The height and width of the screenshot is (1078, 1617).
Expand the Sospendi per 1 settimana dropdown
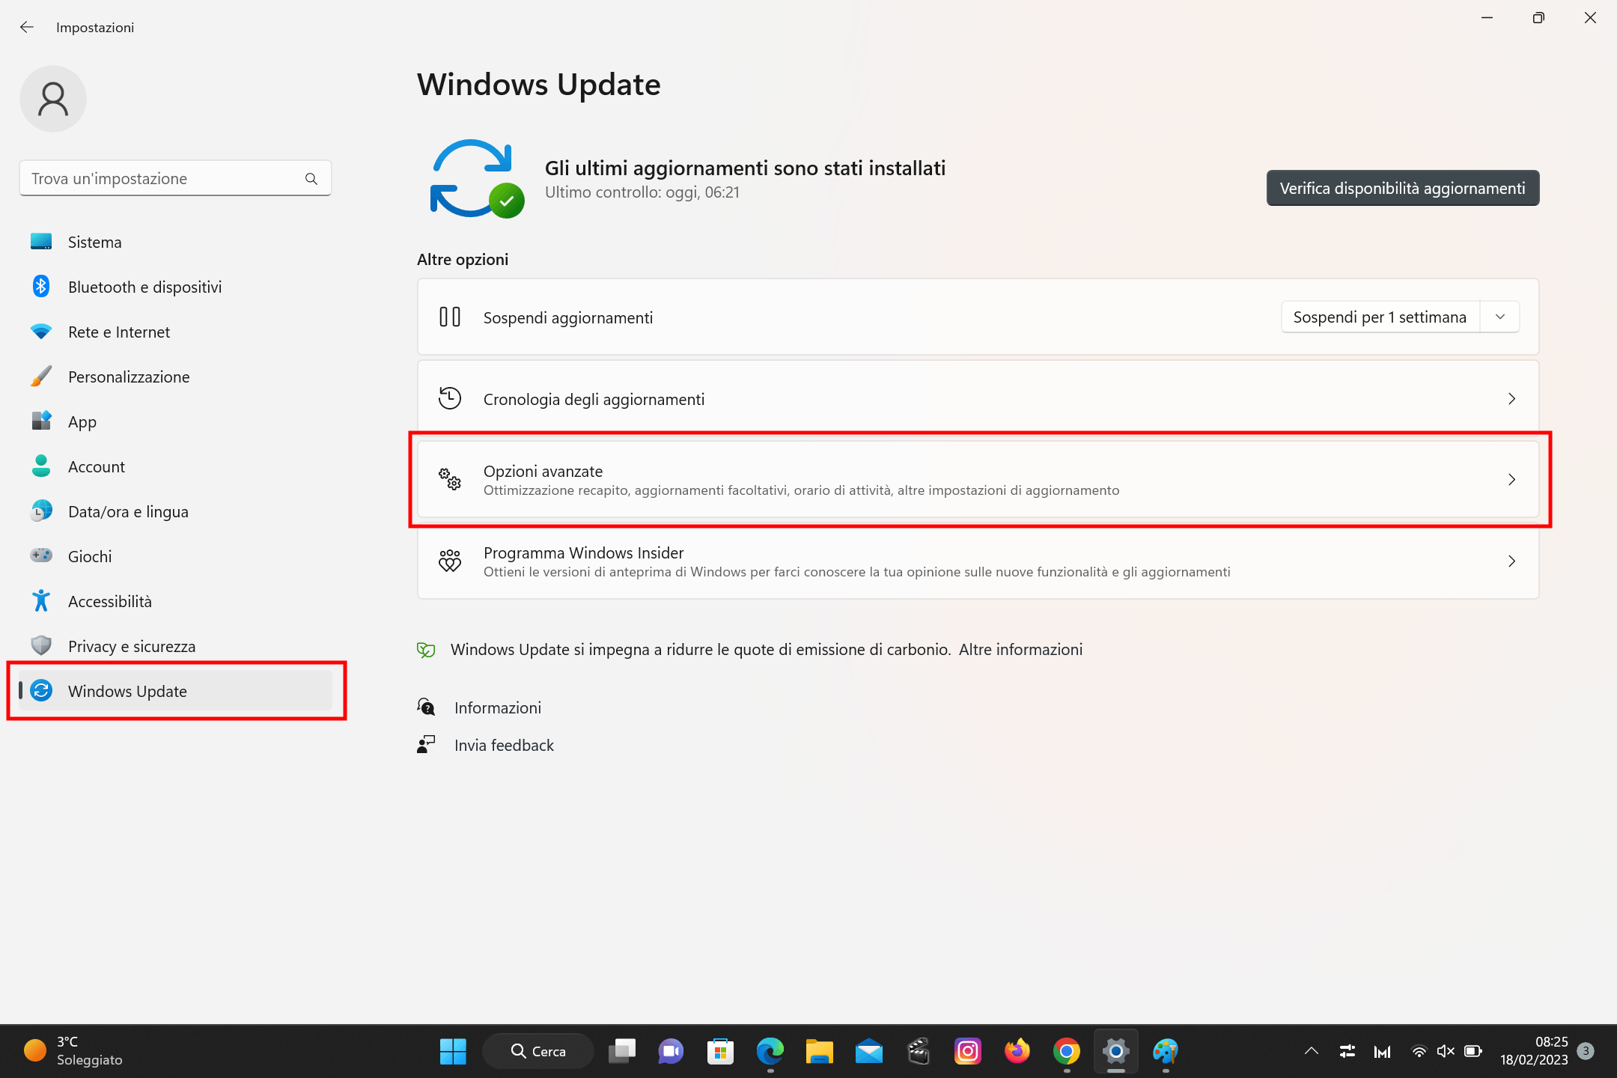[x=1499, y=317]
